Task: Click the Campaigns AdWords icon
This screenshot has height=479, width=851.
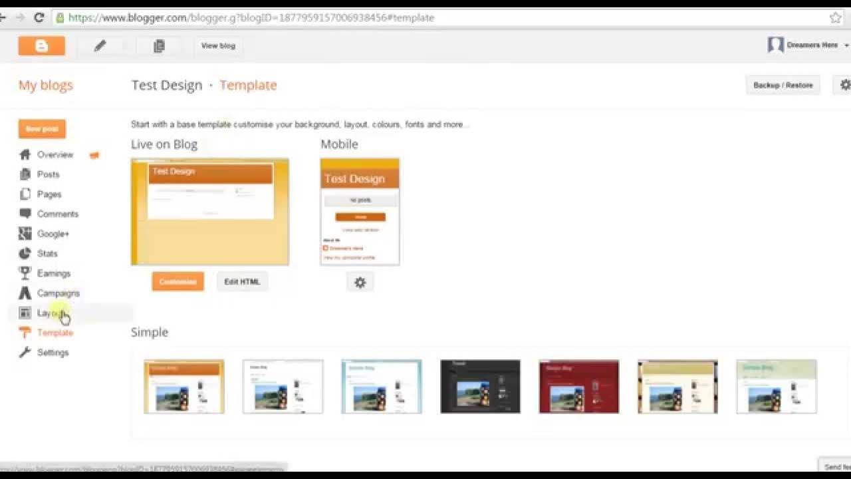Action: coord(25,293)
